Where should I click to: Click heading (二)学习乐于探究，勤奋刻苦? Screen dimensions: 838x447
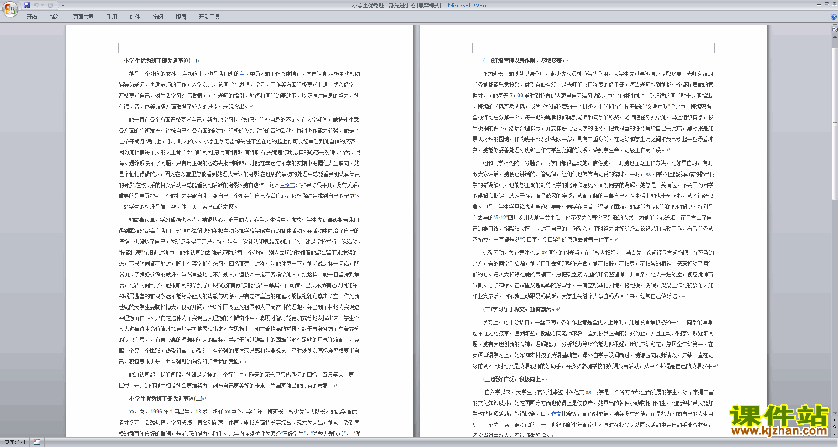pos(519,309)
